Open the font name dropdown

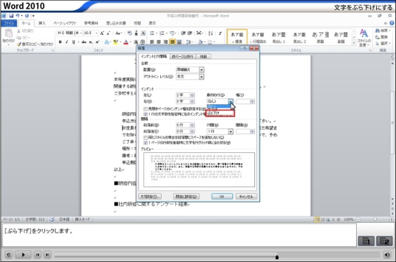(81, 33)
